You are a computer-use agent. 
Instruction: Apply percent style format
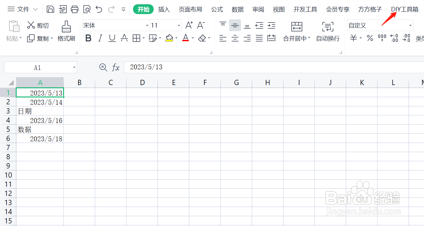tap(370, 38)
